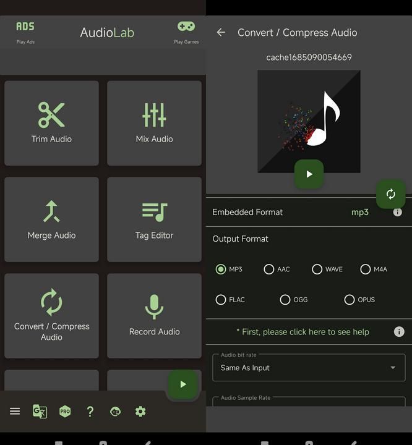
Task: Open the hamburger menu
Action: click(15, 411)
